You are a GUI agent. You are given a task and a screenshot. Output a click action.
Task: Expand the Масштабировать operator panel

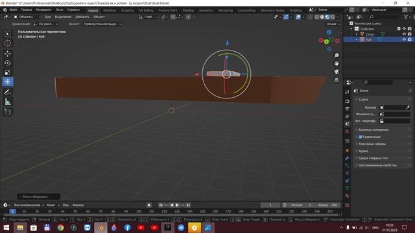38,197
